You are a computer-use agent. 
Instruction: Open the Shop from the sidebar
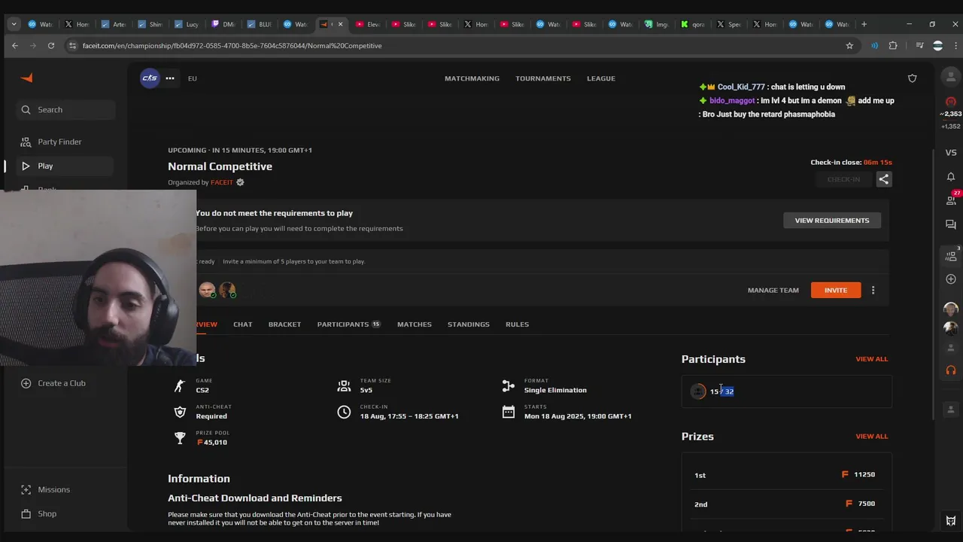click(47, 513)
